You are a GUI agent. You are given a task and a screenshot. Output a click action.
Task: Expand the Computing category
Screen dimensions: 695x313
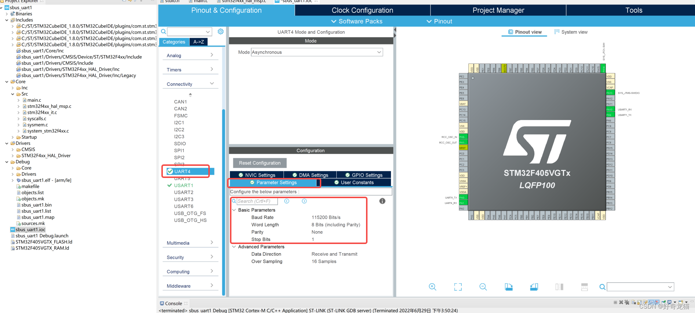point(190,272)
